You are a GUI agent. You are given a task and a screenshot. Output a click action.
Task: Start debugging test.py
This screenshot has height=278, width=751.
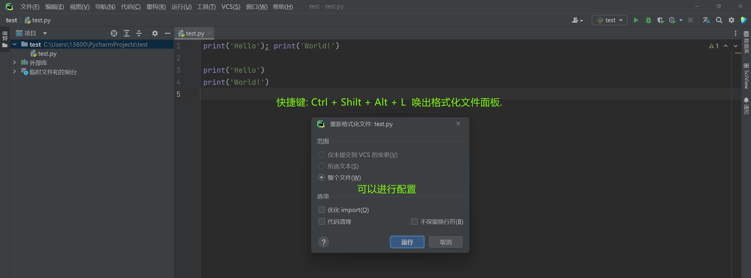(x=648, y=20)
